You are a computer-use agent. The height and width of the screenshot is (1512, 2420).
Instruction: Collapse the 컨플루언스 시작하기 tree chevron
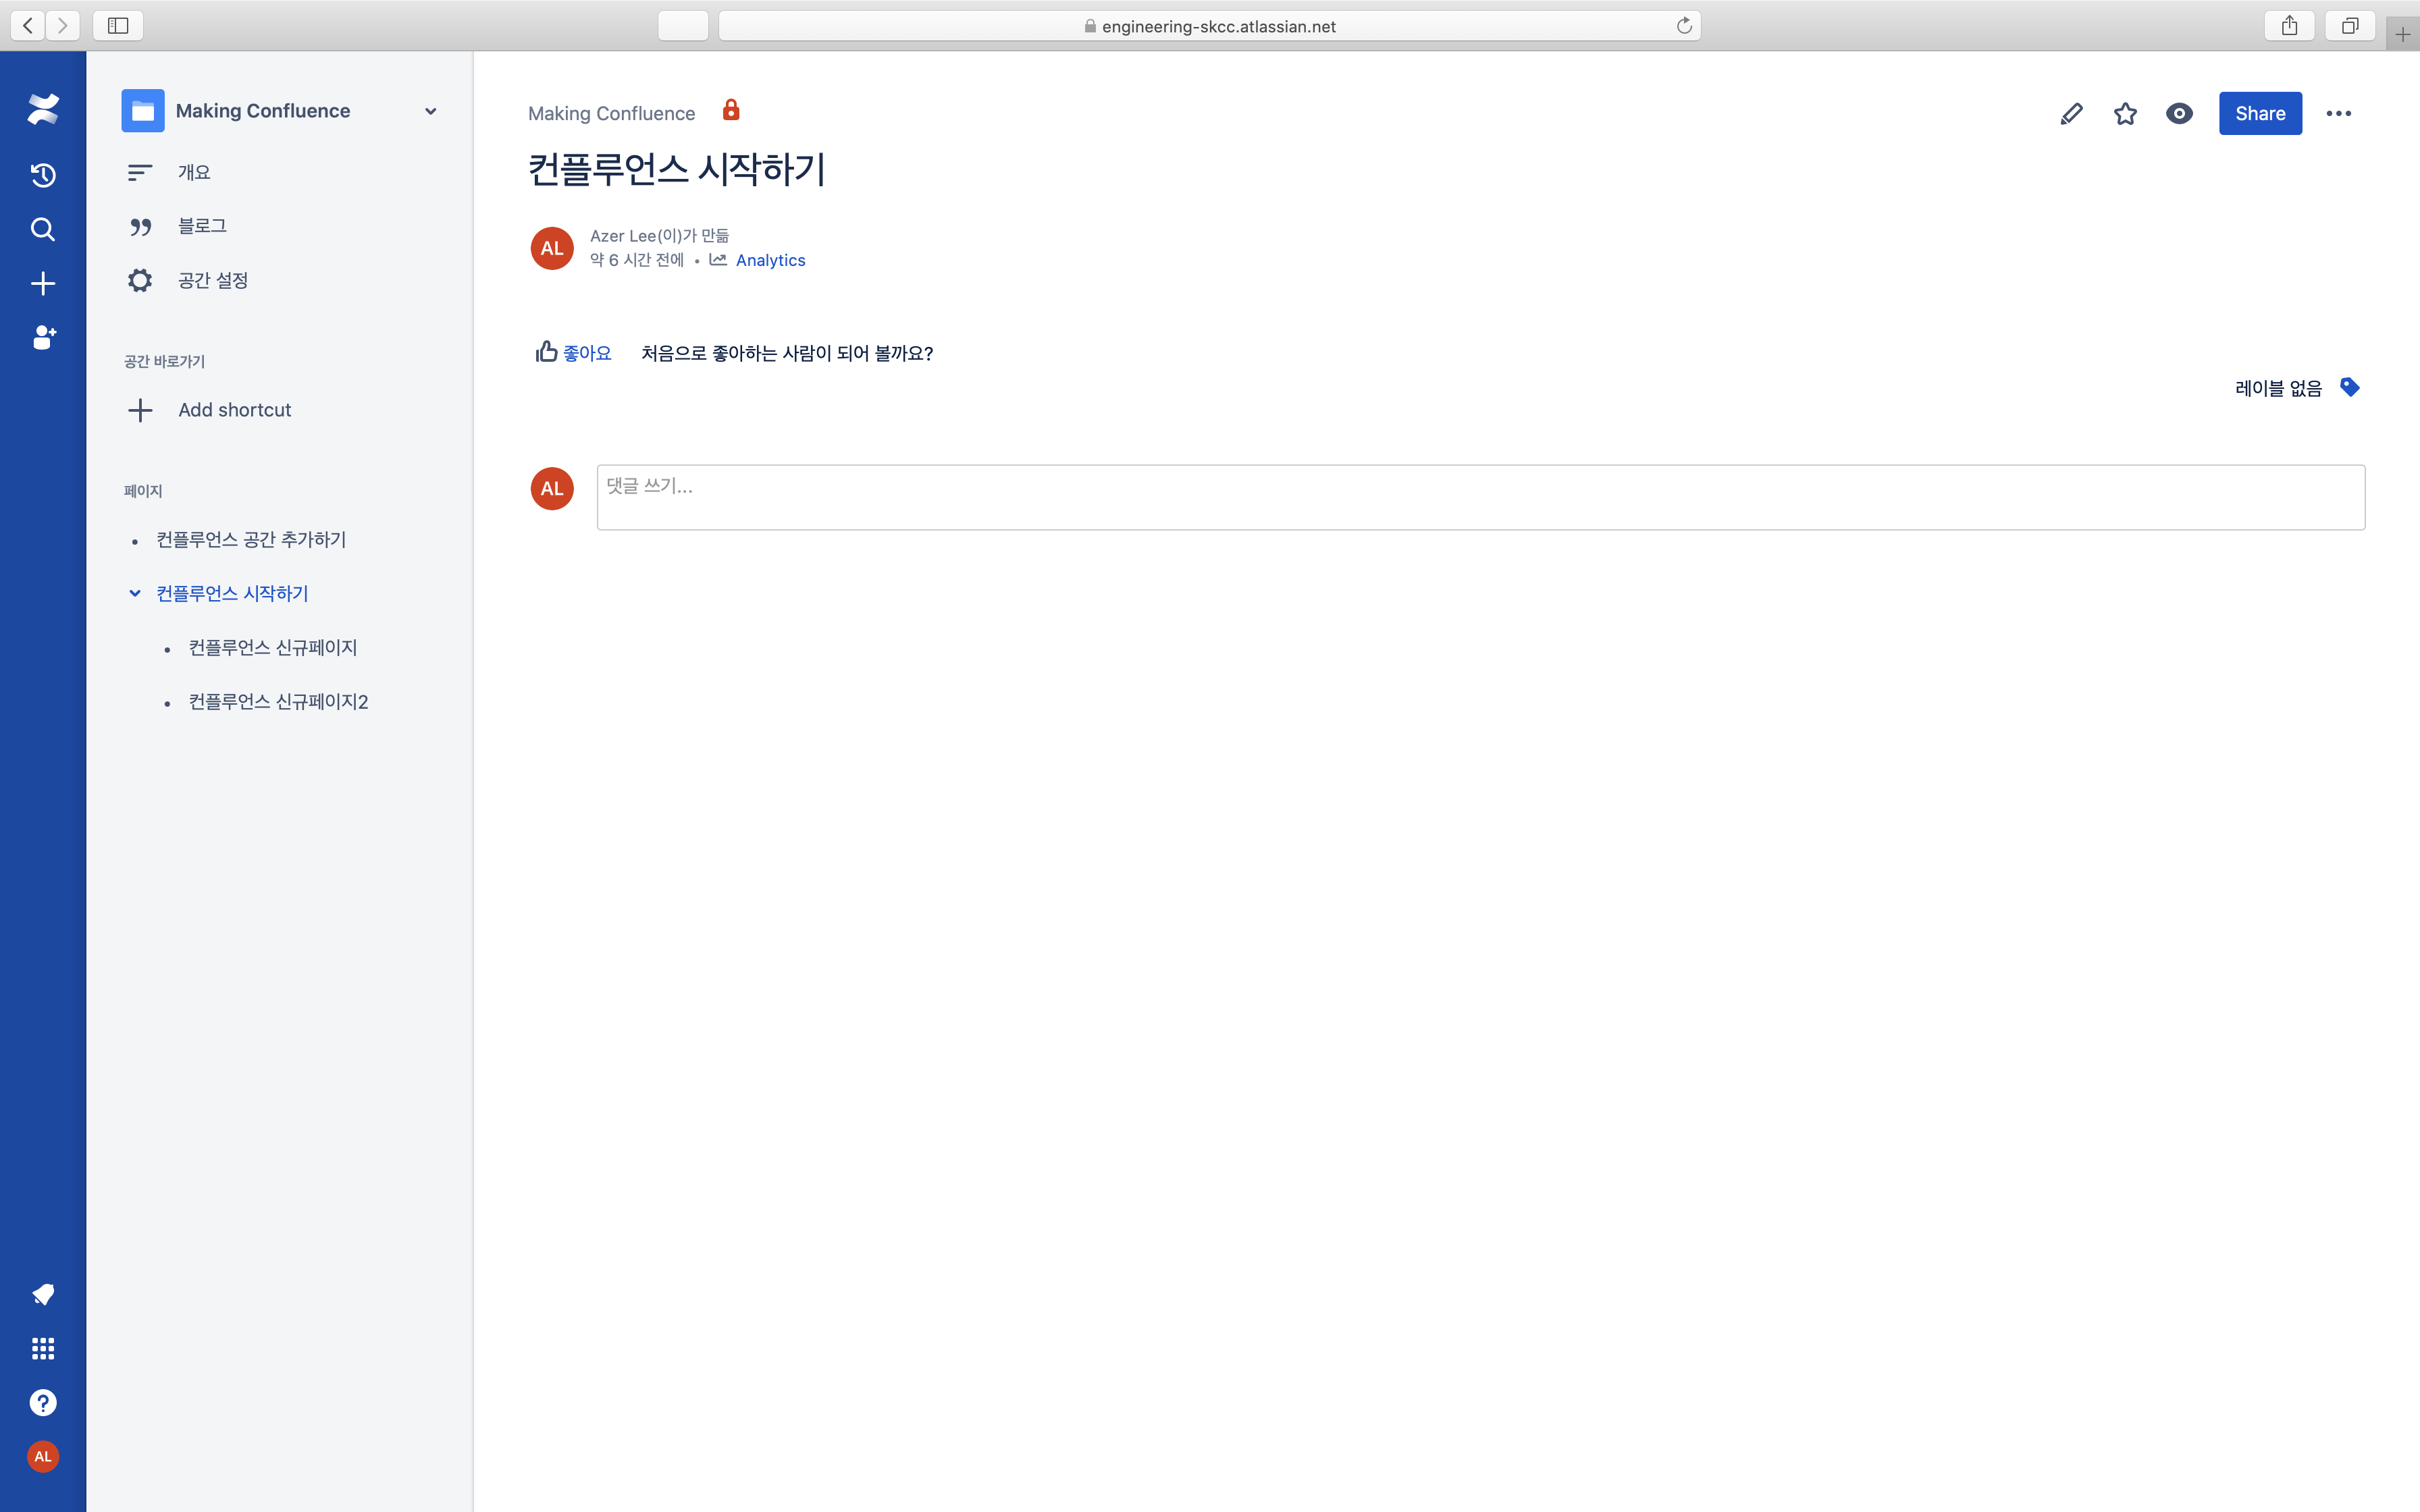pyautogui.click(x=135, y=594)
